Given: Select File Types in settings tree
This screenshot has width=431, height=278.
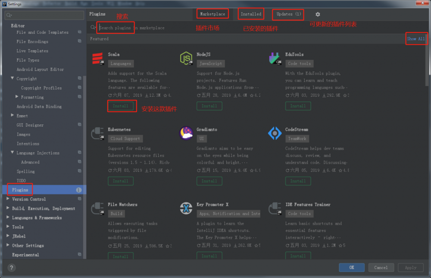Looking at the screenshot, I should (28, 60).
